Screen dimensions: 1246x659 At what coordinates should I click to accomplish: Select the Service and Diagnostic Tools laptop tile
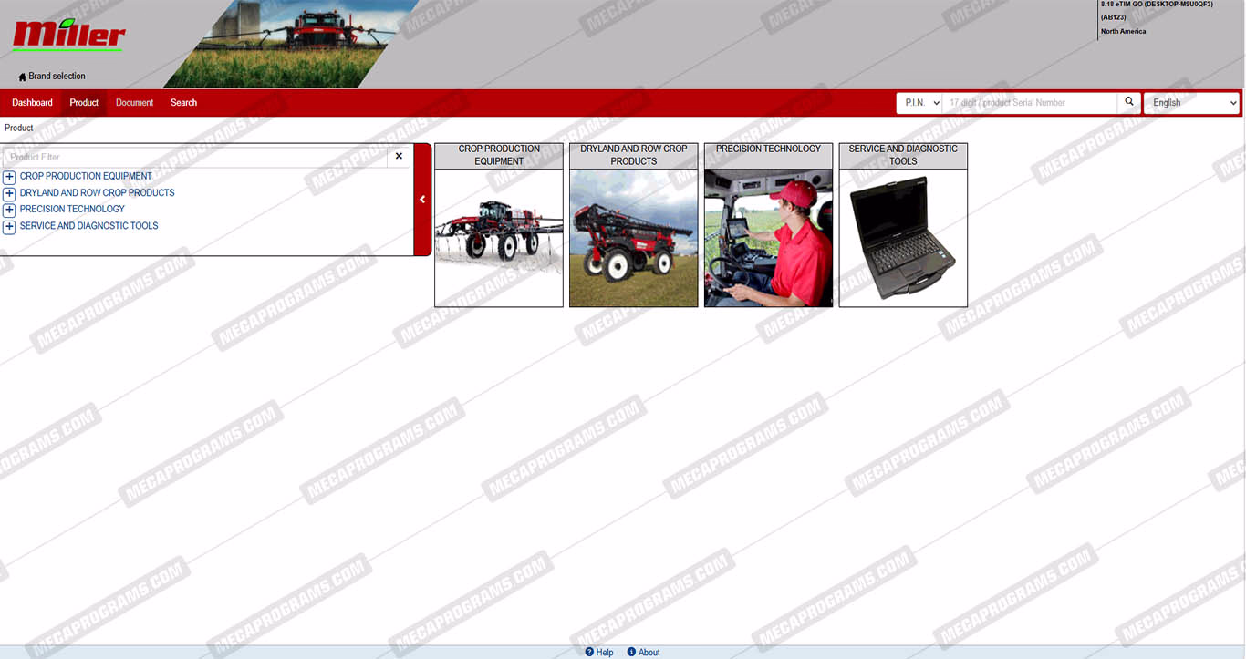pyautogui.click(x=903, y=237)
